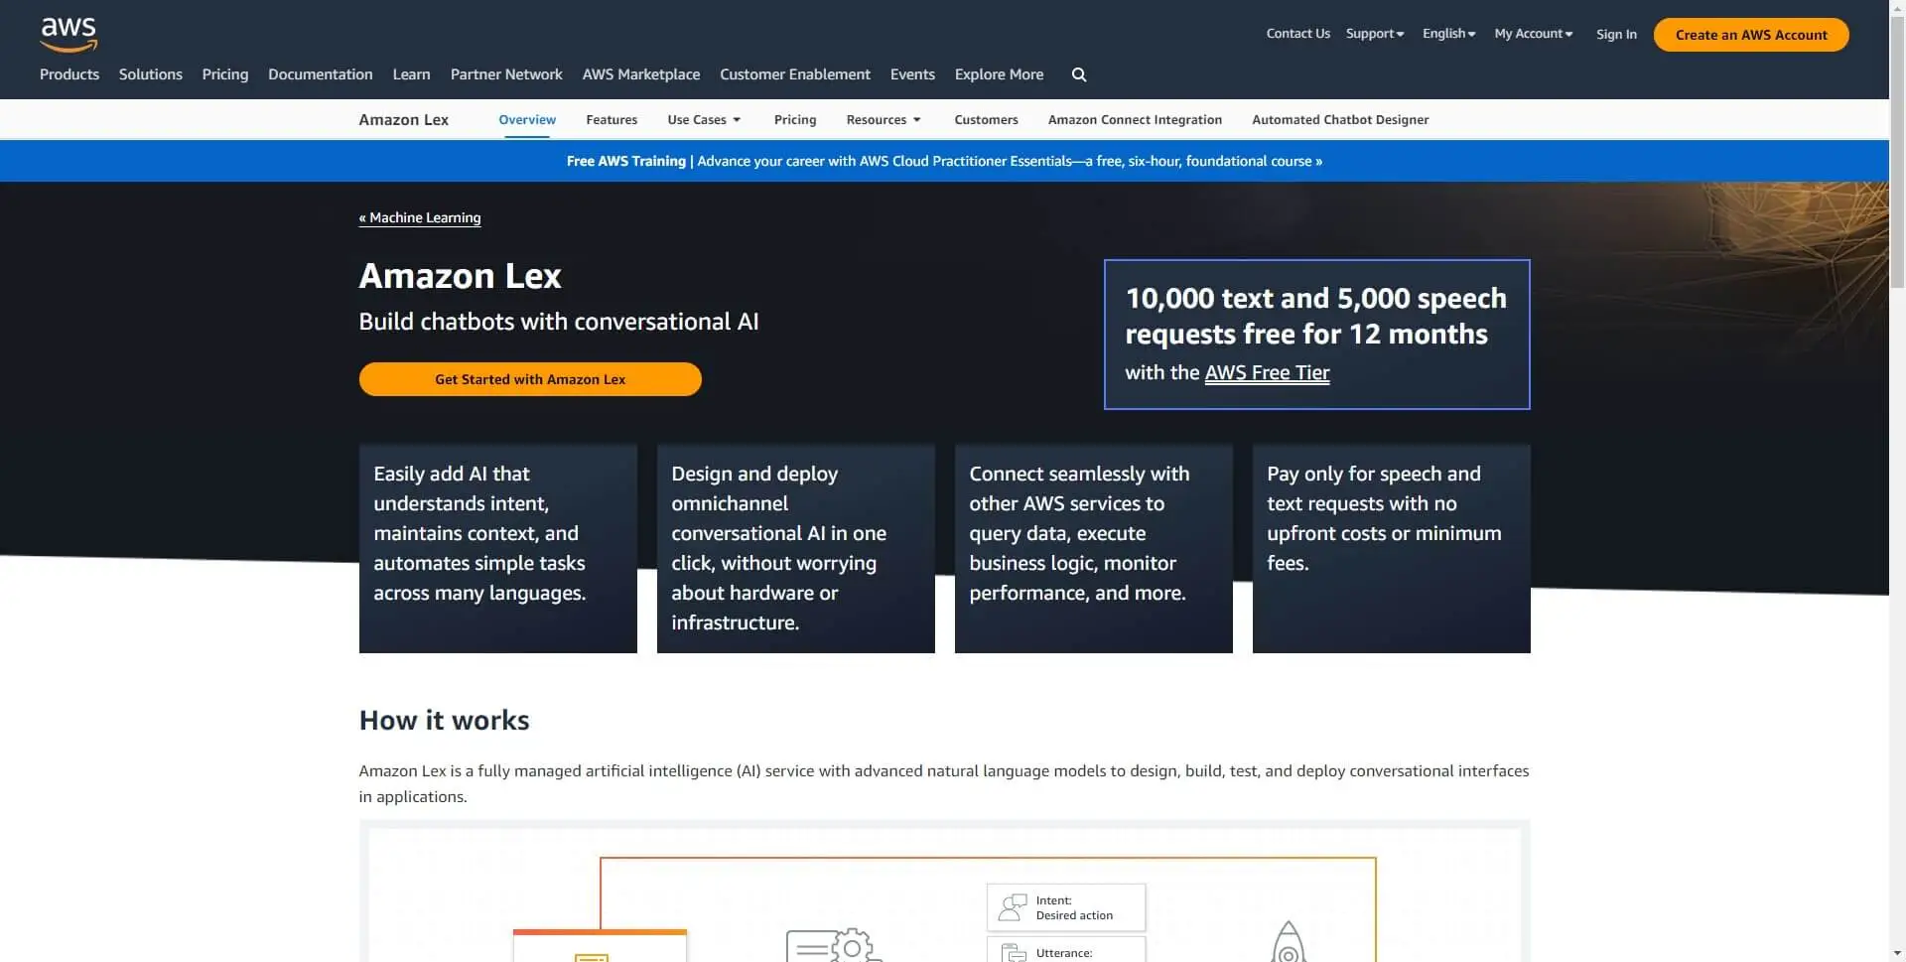The image size is (1906, 962).
Task: Open the English language dropdown
Action: [x=1448, y=34]
